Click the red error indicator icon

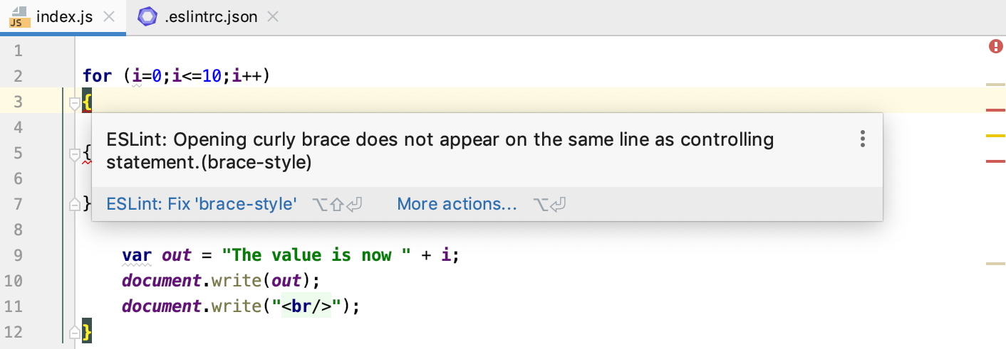[995, 47]
